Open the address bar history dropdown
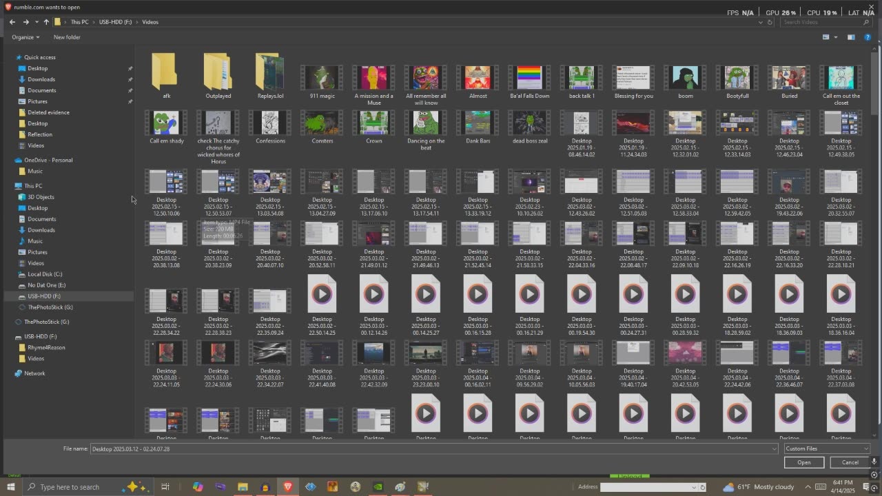 point(761,22)
